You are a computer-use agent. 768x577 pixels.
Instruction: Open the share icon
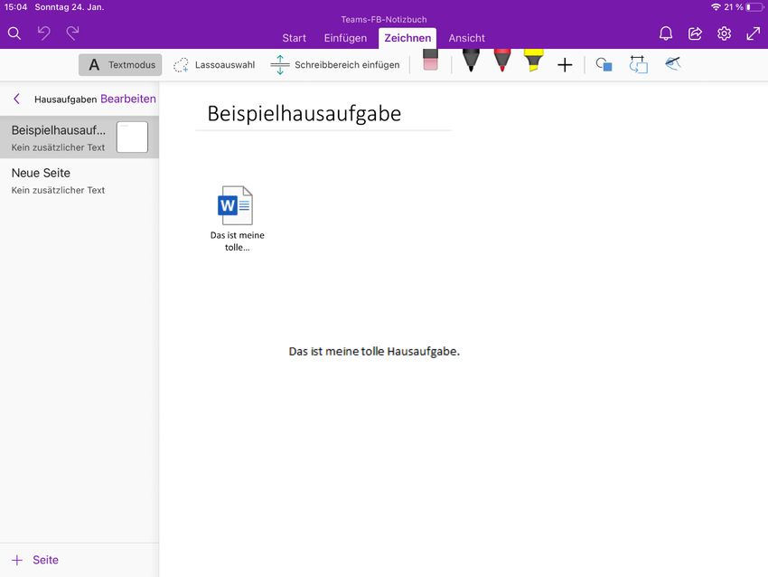(x=695, y=33)
